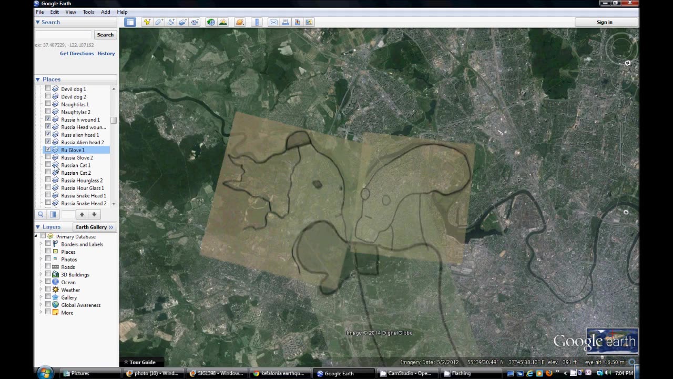Open the File menu
673x379 pixels.
coord(40,12)
